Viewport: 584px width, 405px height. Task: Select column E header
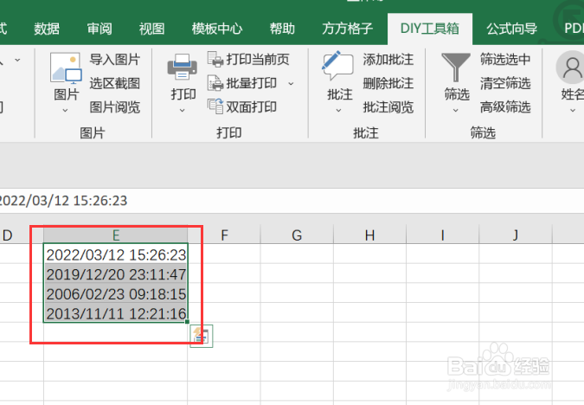click(115, 235)
